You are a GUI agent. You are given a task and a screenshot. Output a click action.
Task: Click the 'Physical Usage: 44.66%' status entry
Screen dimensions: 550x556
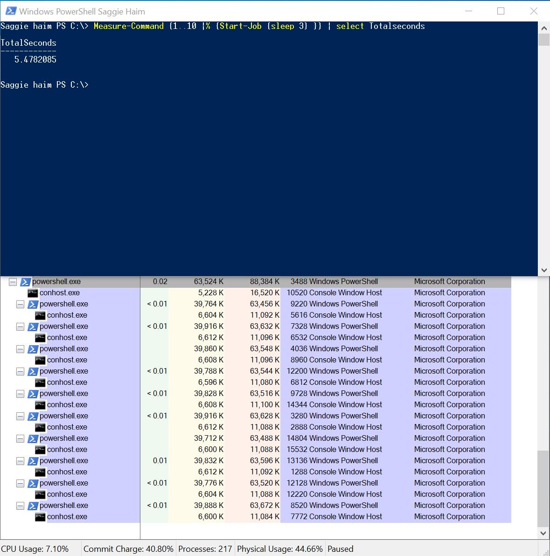pos(280,549)
